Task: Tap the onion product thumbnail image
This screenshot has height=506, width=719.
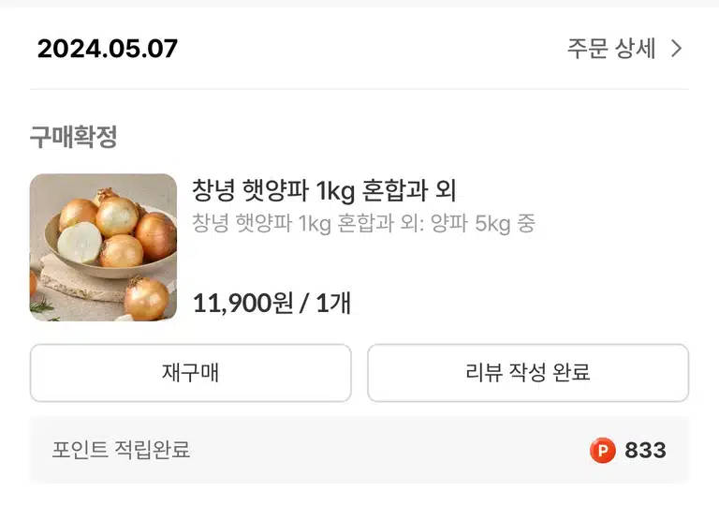Action: click(103, 247)
